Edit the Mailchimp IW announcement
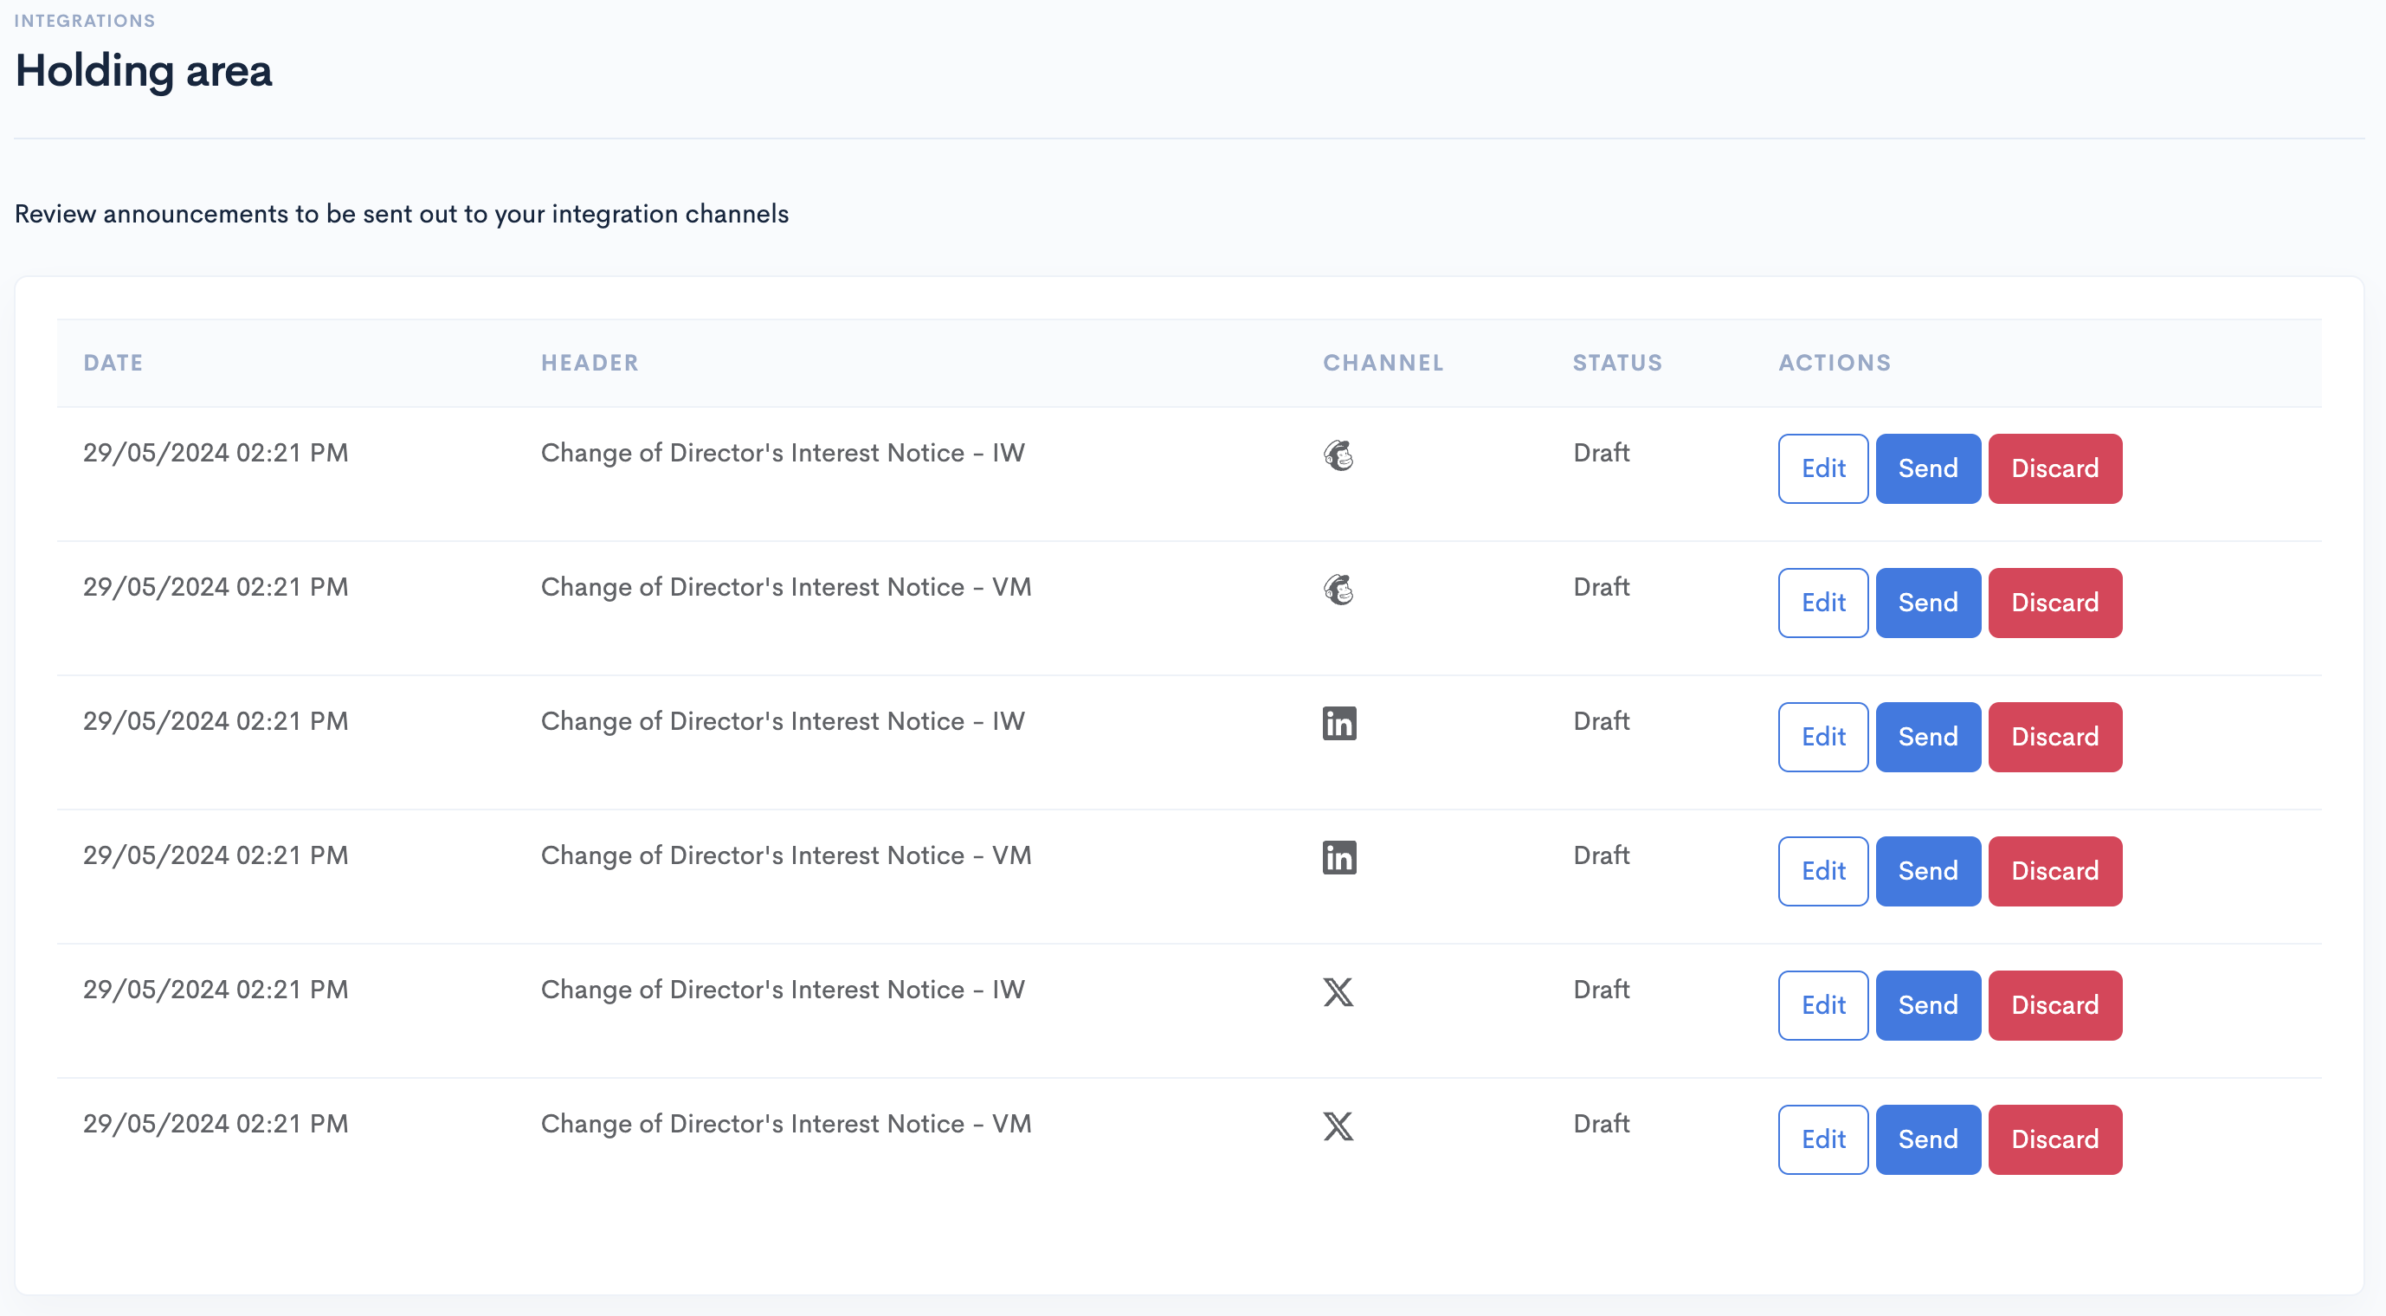2386x1316 pixels. (x=1822, y=468)
